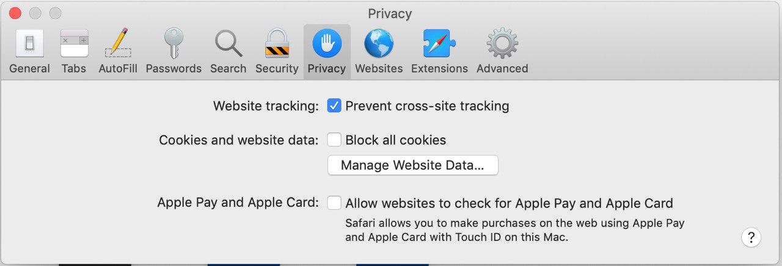Open the Security padlock icon
Viewport: 782px width, 266px height.
coord(277,44)
